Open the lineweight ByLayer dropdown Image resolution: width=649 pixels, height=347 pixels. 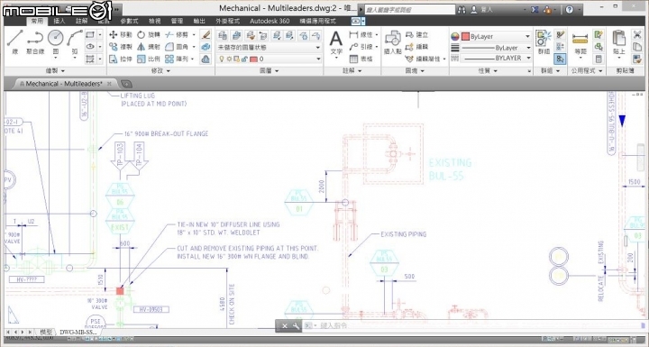(496, 48)
